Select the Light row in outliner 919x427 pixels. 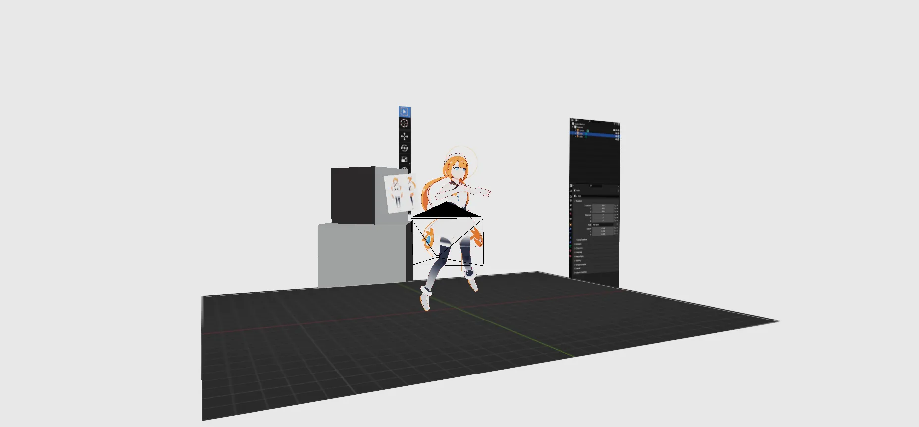click(581, 137)
